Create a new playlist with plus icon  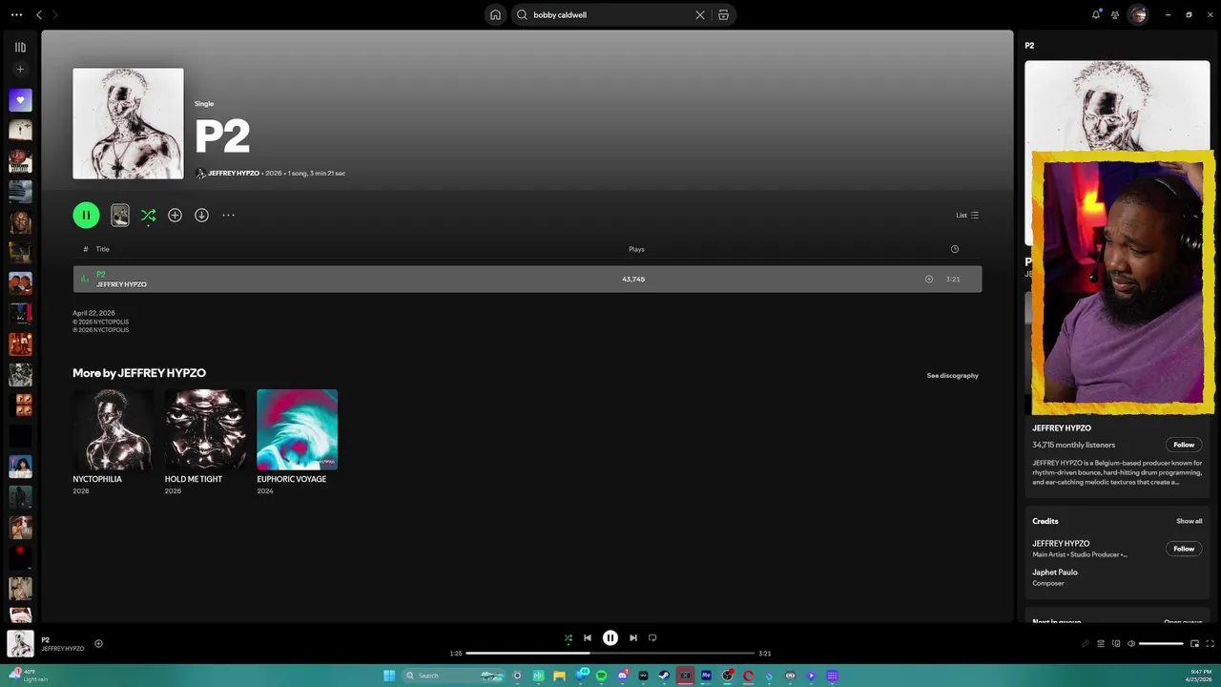click(20, 69)
